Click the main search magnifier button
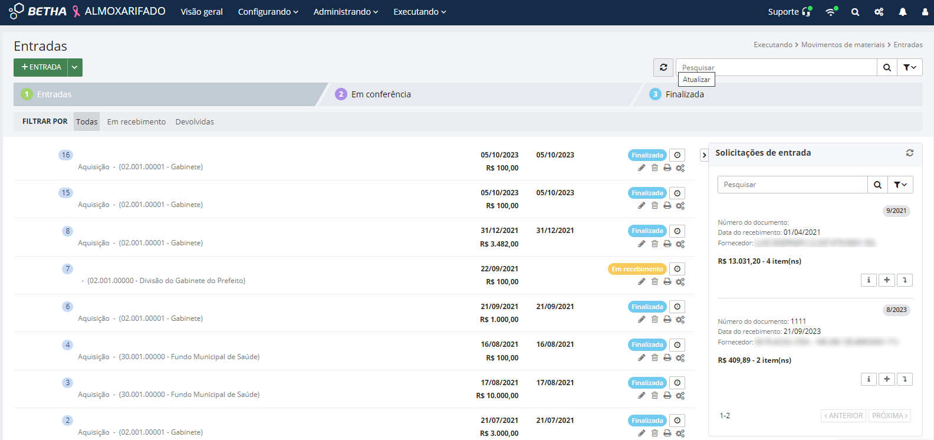This screenshot has width=934, height=440. point(887,67)
